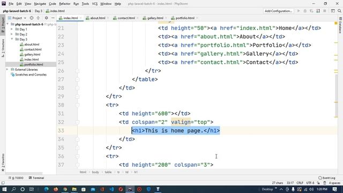Switch to portfolio.html tab
This screenshot has width=343, height=193.
(x=185, y=18)
